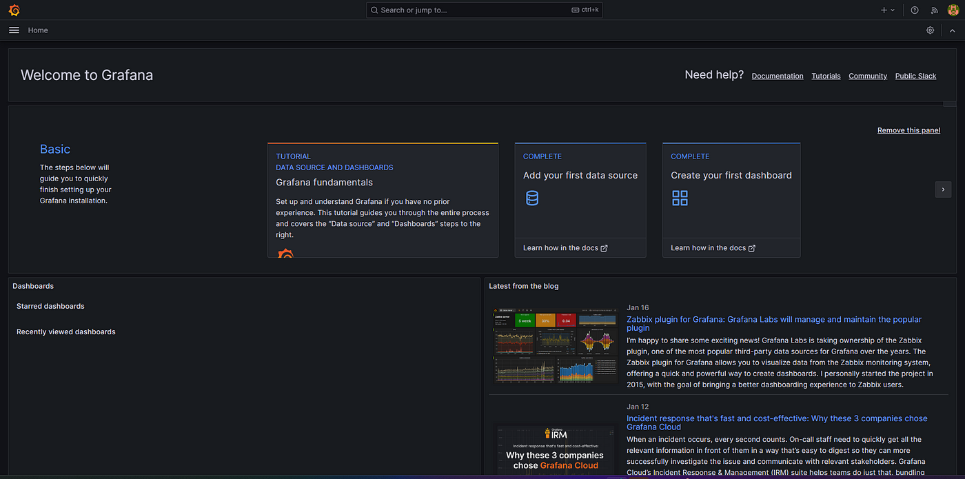
Task: Click the Latest from the blog title
Action: pos(524,286)
